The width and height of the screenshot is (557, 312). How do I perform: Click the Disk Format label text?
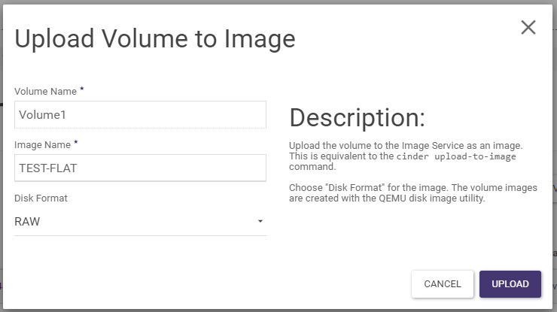[41, 198]
